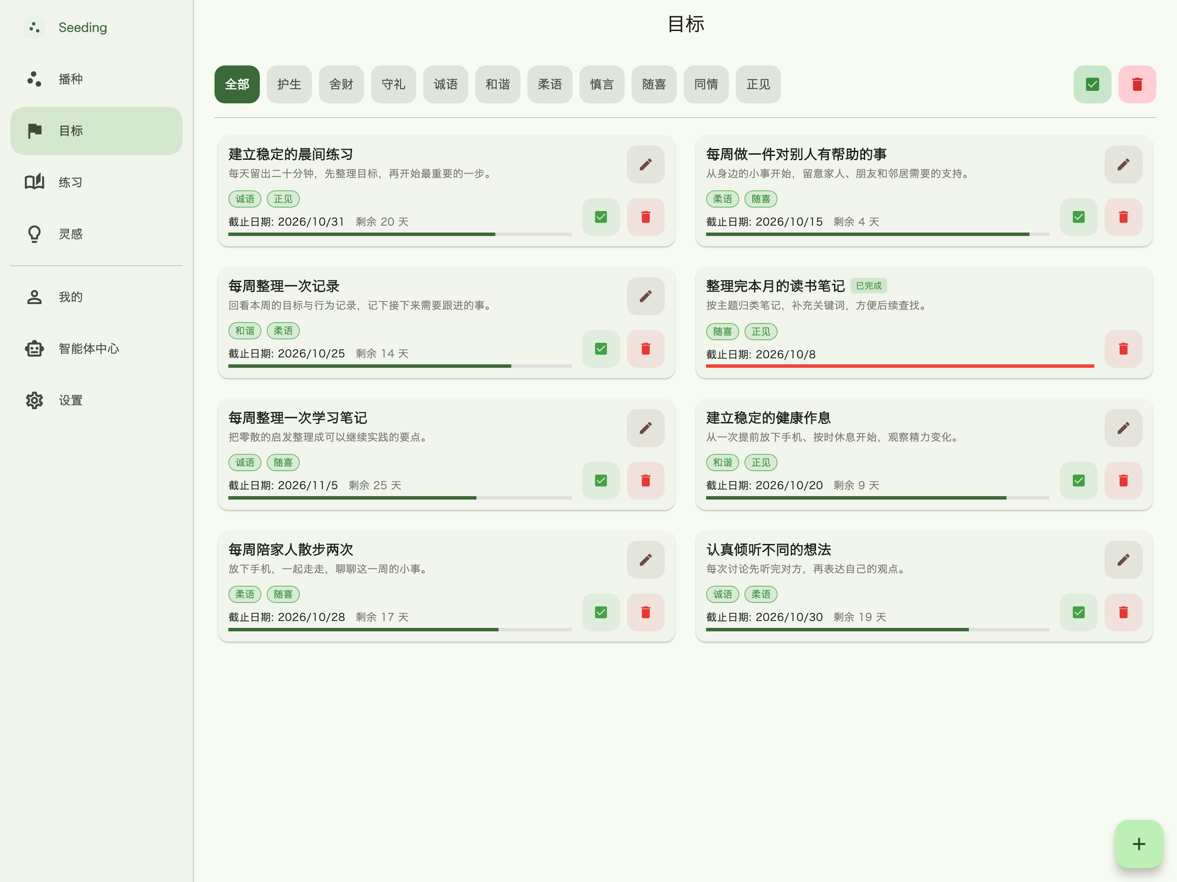Click progress bar of 建立稳定的晨间练习
The width and height of the screenshot is (1177, 882).
pos(400,234)
